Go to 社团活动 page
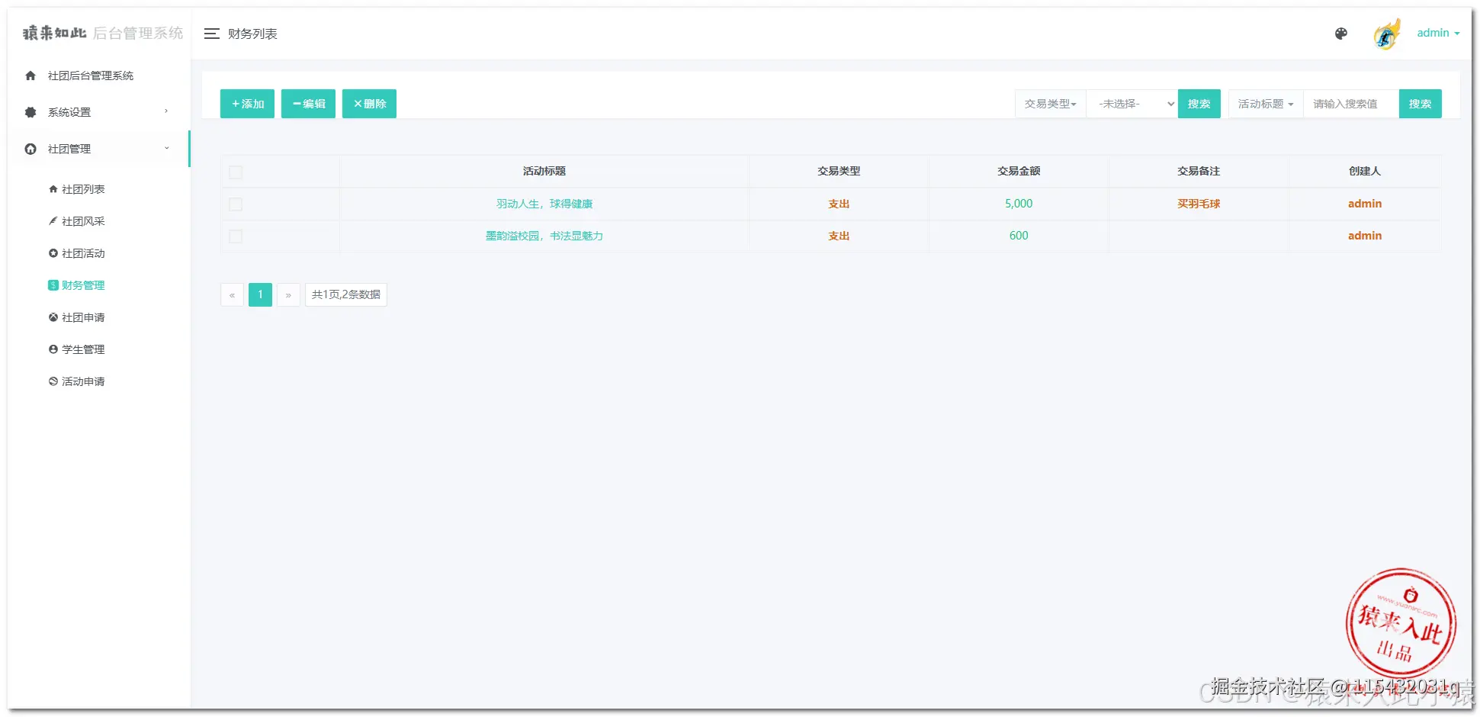The width and height of the screenshot is (1480, 717). pos(83,253)
